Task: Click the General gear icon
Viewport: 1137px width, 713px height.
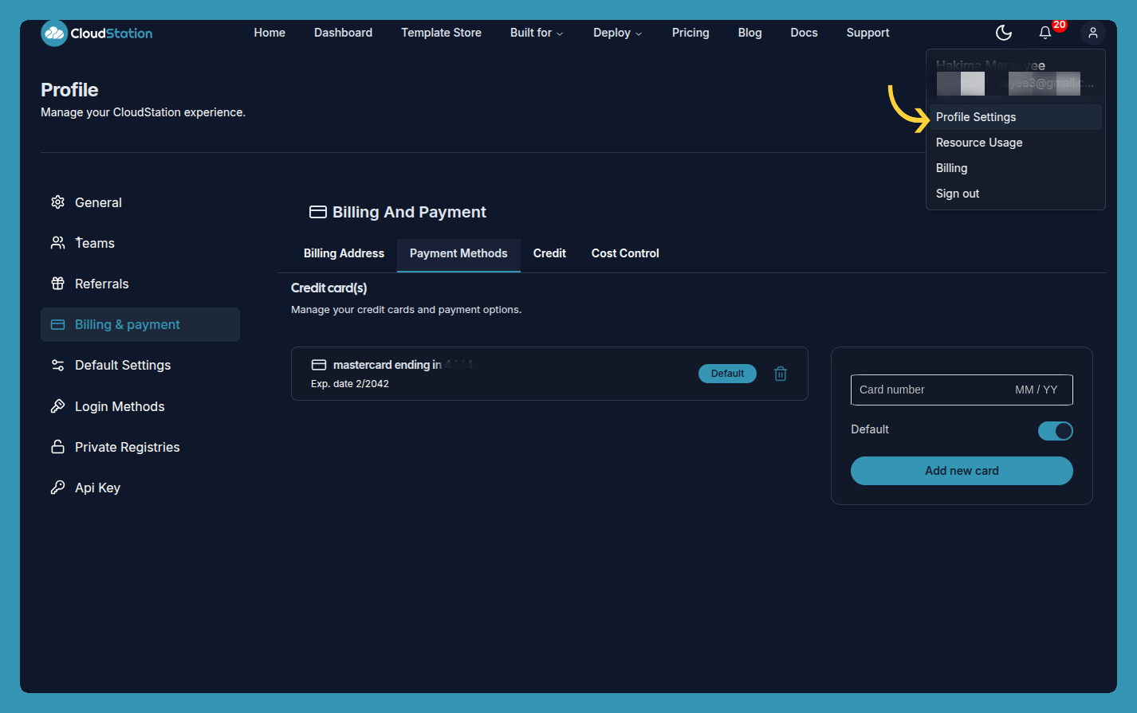Action: tap(57, 202)
